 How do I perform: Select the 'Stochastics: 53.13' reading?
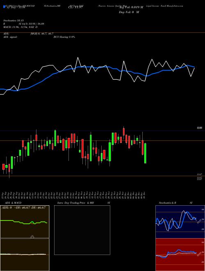14,21
